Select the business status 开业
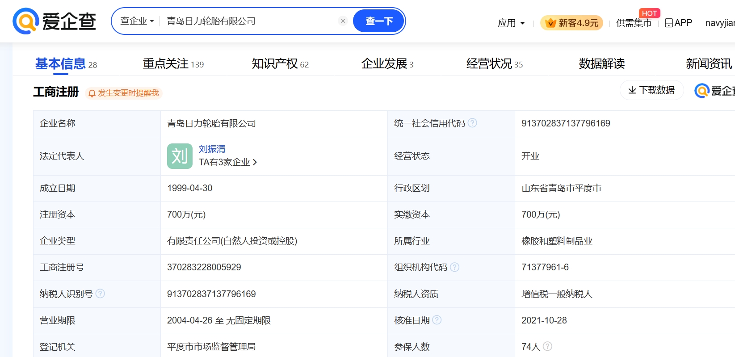This screenshot has height=357, width=735. tap(530, 156)
